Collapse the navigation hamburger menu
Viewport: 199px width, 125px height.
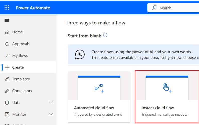coord(7,20)
